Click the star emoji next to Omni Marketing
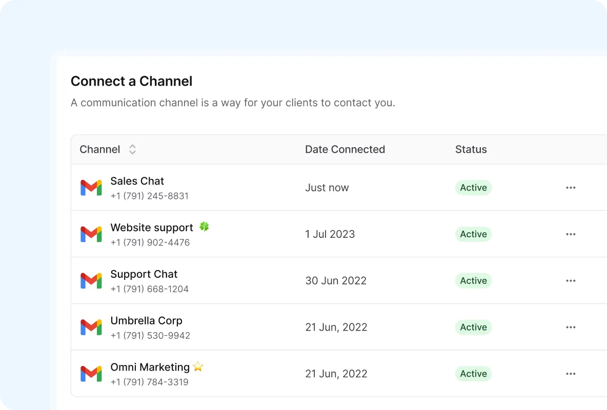This screenshot has width=607, height=410. coord(198,367)
